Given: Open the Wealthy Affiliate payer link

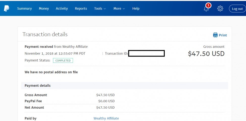Looking at the screenshot, I should tap(106, 118).
